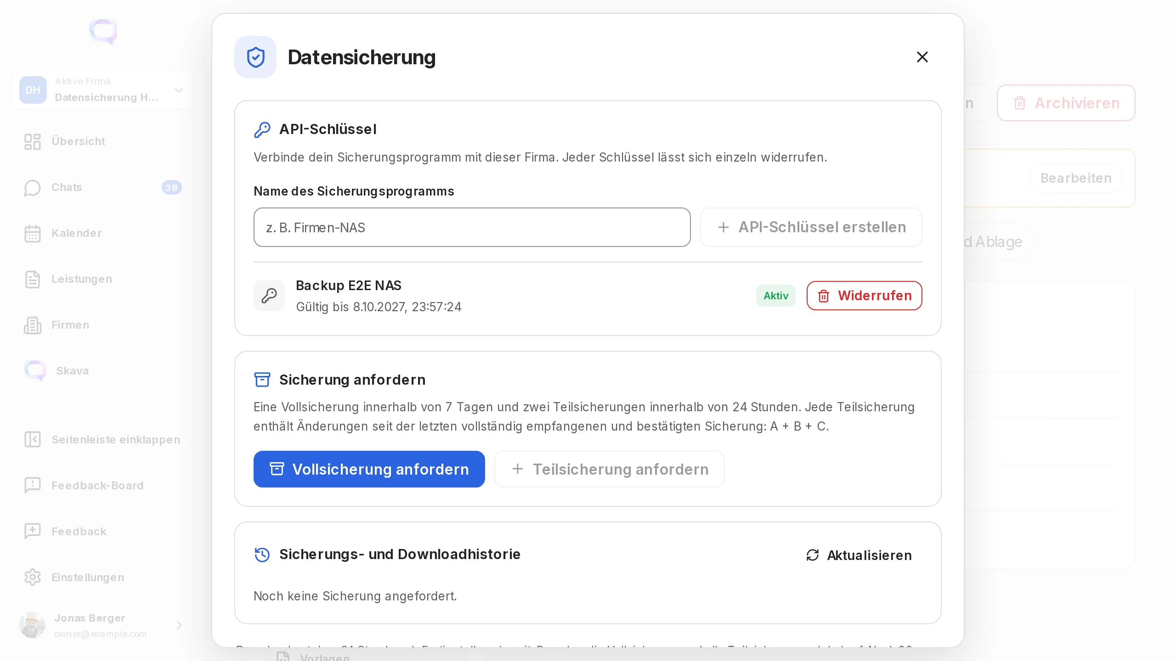Click Noch keine Sicherung angefordert text
This screenshot has height=661, width=1176.
coord(355,596)
